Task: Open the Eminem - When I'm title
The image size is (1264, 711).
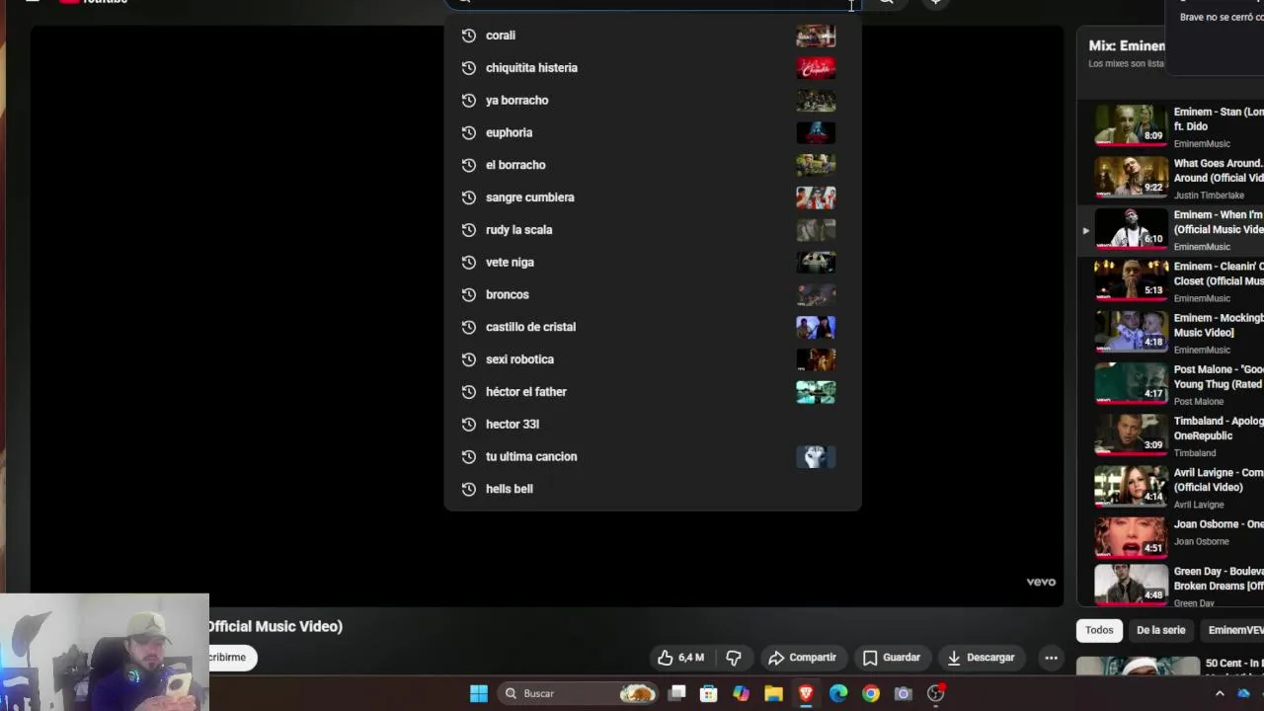Action: click(x=1219, y=222)
